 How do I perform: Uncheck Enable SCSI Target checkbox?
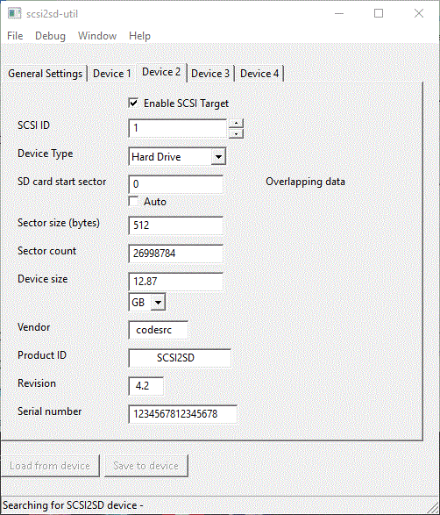click(133, 104)
